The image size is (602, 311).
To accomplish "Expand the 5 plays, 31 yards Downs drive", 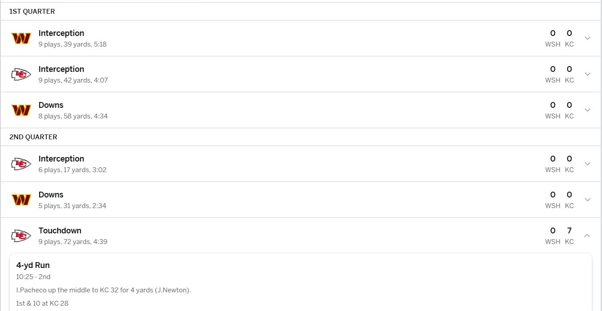I will pos(587,200).
